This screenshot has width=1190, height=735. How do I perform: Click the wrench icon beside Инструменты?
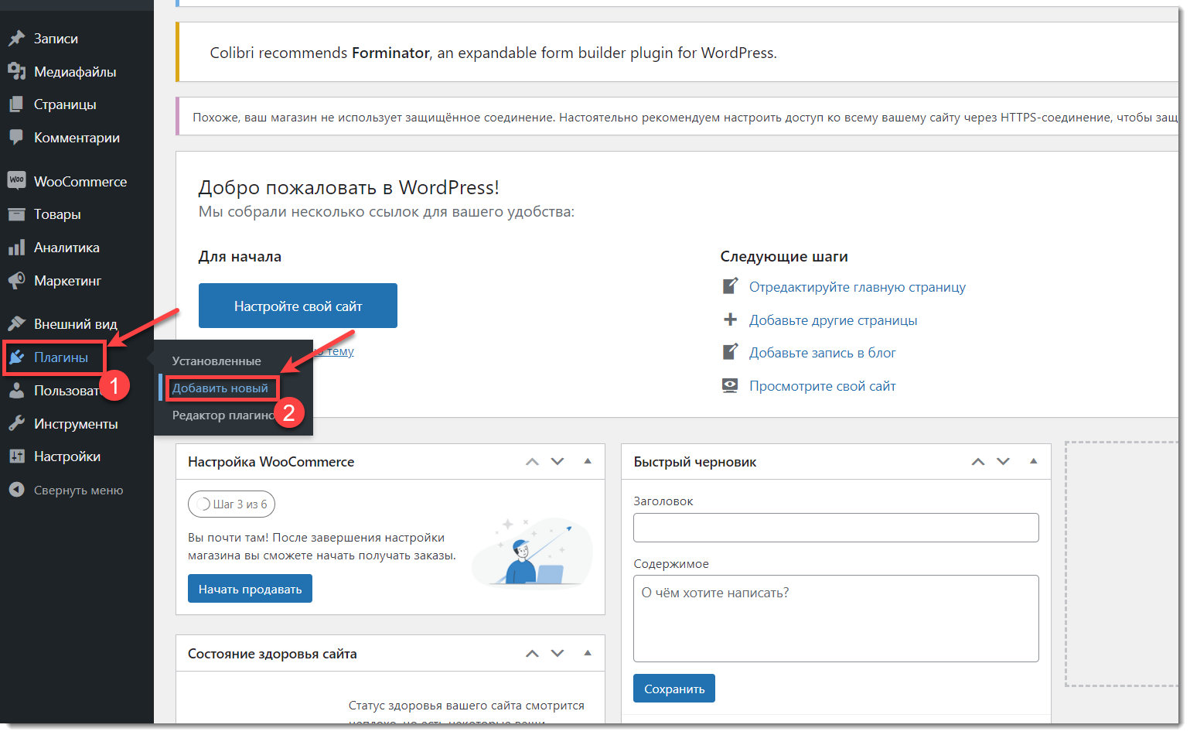coord(16,423)
